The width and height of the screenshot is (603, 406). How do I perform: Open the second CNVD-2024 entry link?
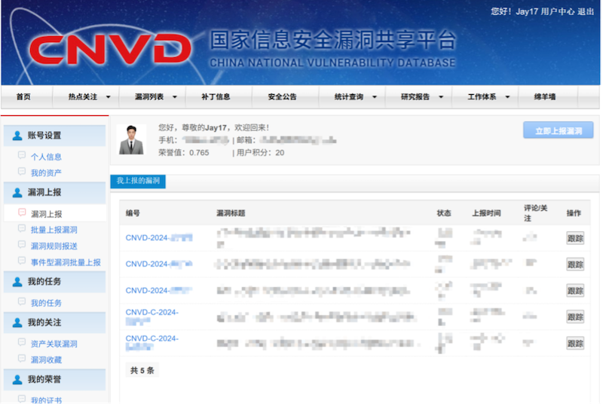159,264
